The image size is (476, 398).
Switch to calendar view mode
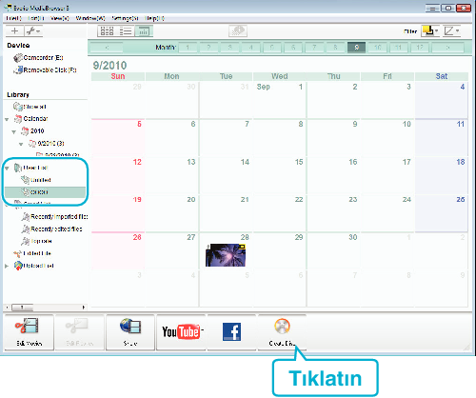[x=144, y=31]
